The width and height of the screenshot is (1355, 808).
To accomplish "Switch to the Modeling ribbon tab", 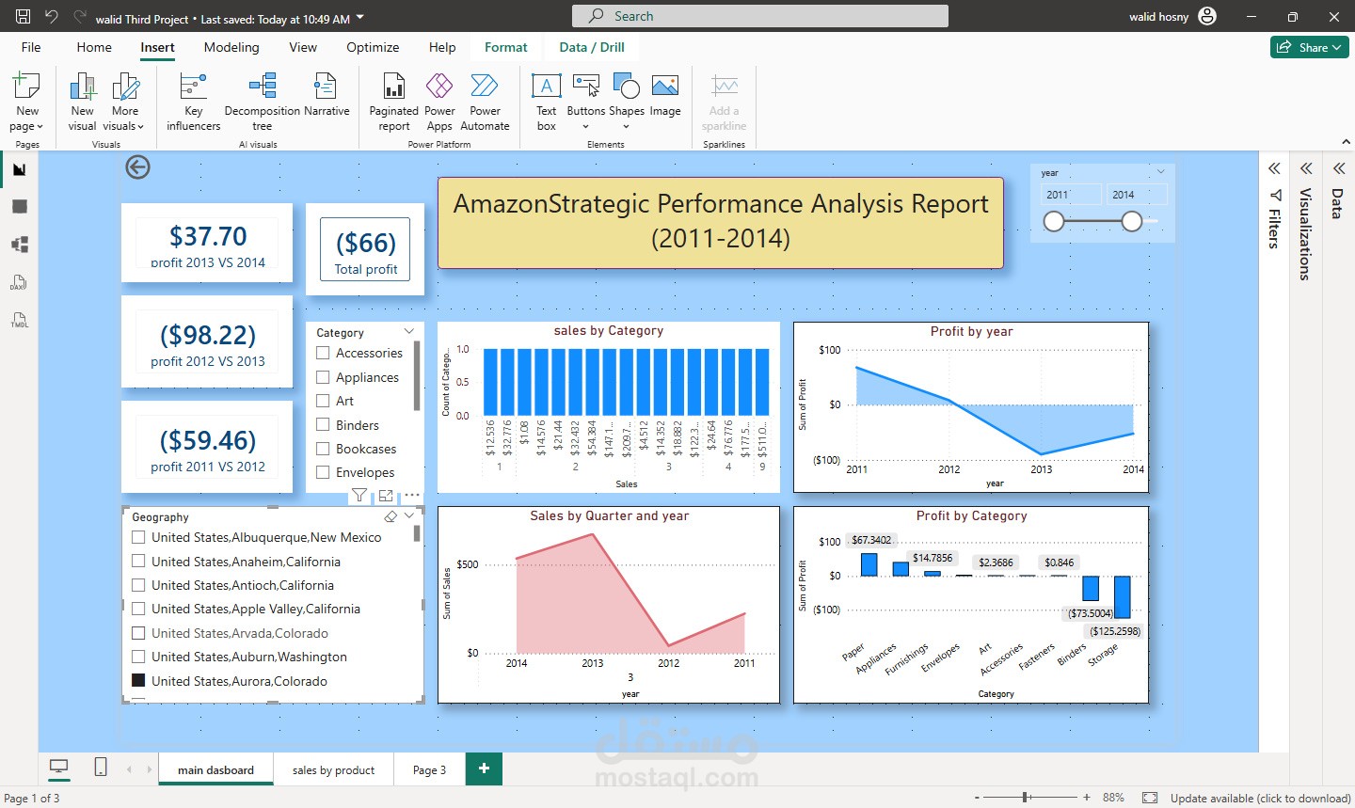I will coord(231,47).
